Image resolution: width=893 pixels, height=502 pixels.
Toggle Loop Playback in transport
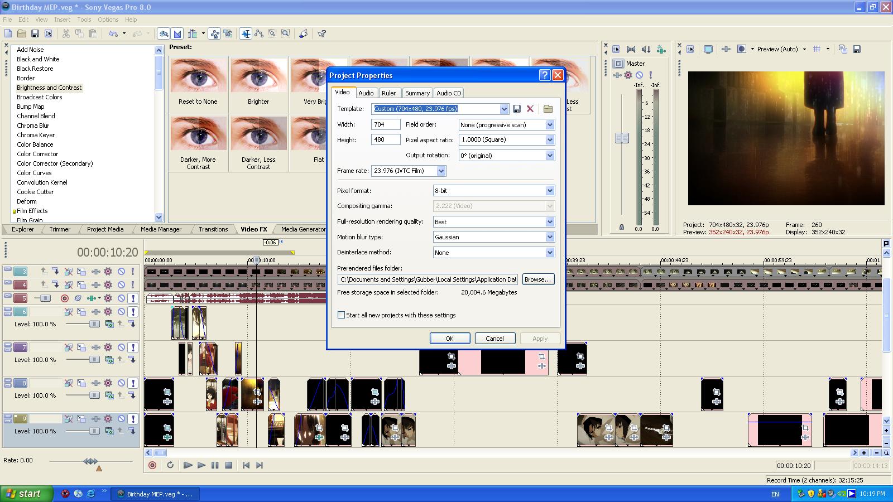(170, 465)
